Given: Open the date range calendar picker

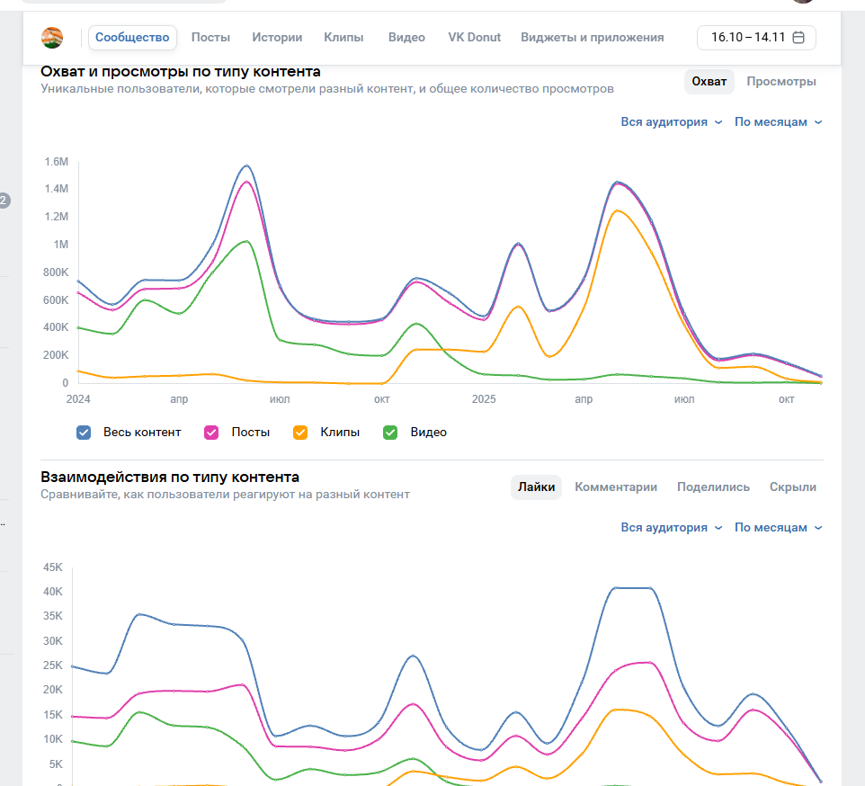Looking at the screenshot, I should (x=798, y=38).
